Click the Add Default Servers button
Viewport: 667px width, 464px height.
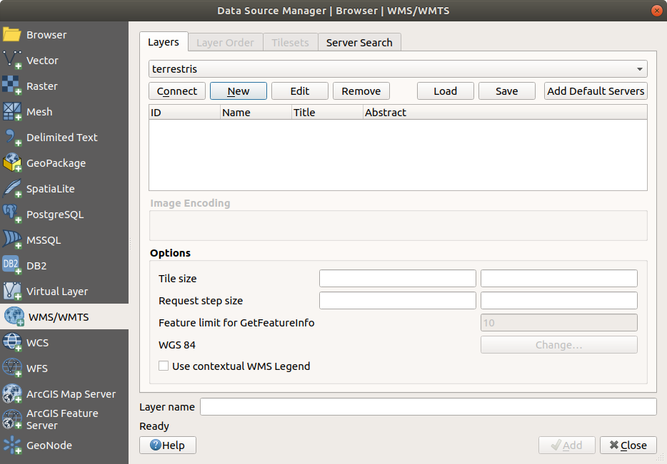pyautogui.click(x=596, y=91)
